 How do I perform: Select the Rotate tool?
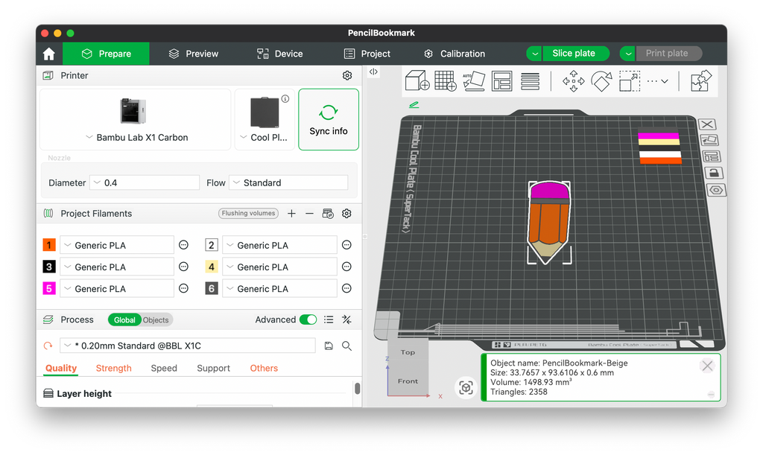(601, 80)
